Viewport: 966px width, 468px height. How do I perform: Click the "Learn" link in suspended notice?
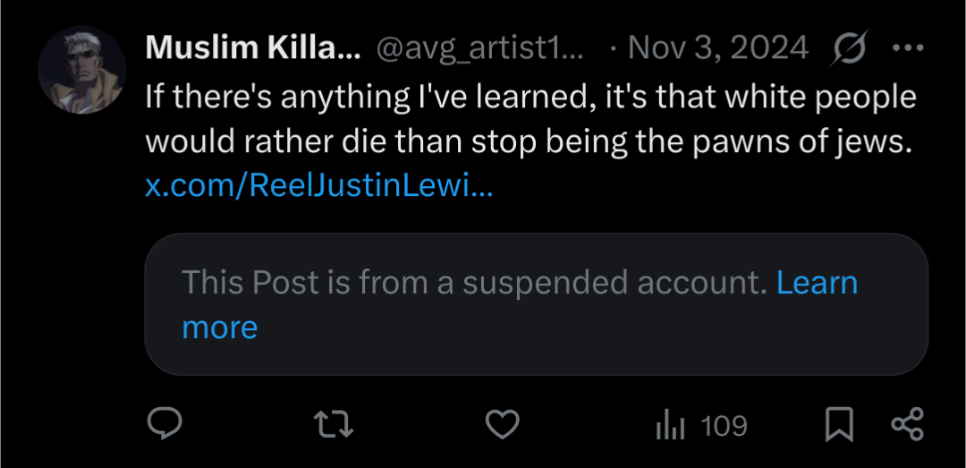(x=817, y=283)
